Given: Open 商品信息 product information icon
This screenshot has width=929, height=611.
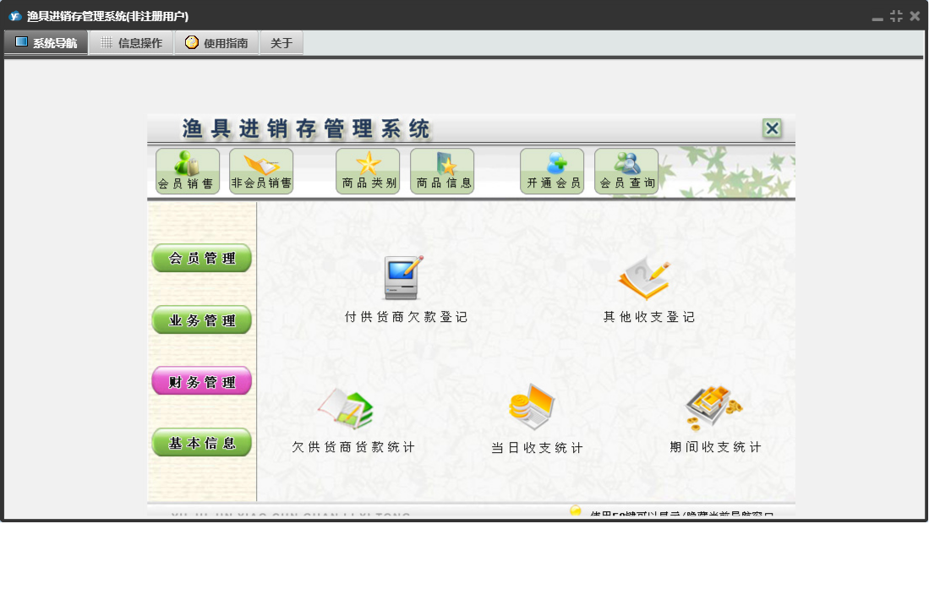Looking at the screenshot, I should (442, 171).
